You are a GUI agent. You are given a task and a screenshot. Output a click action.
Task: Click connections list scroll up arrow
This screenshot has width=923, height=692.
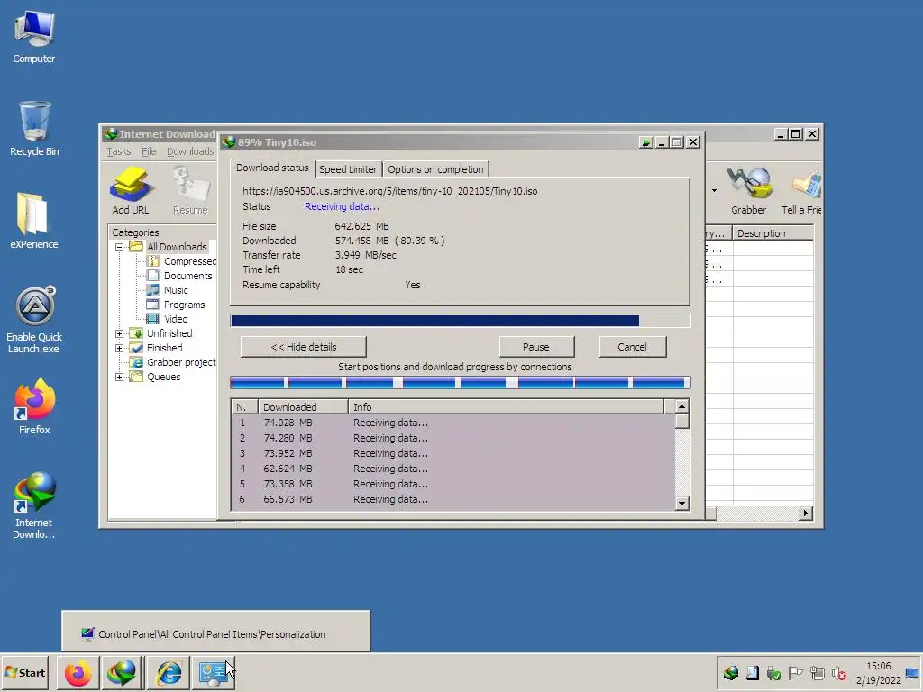pyautogui.click(x=681, y=406)
